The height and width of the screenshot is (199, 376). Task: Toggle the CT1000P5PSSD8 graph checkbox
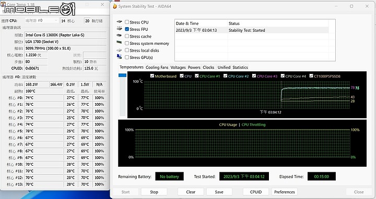(x=311, y=76)
